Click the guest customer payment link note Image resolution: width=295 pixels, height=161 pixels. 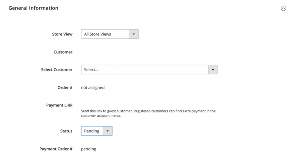pos(148,113)
